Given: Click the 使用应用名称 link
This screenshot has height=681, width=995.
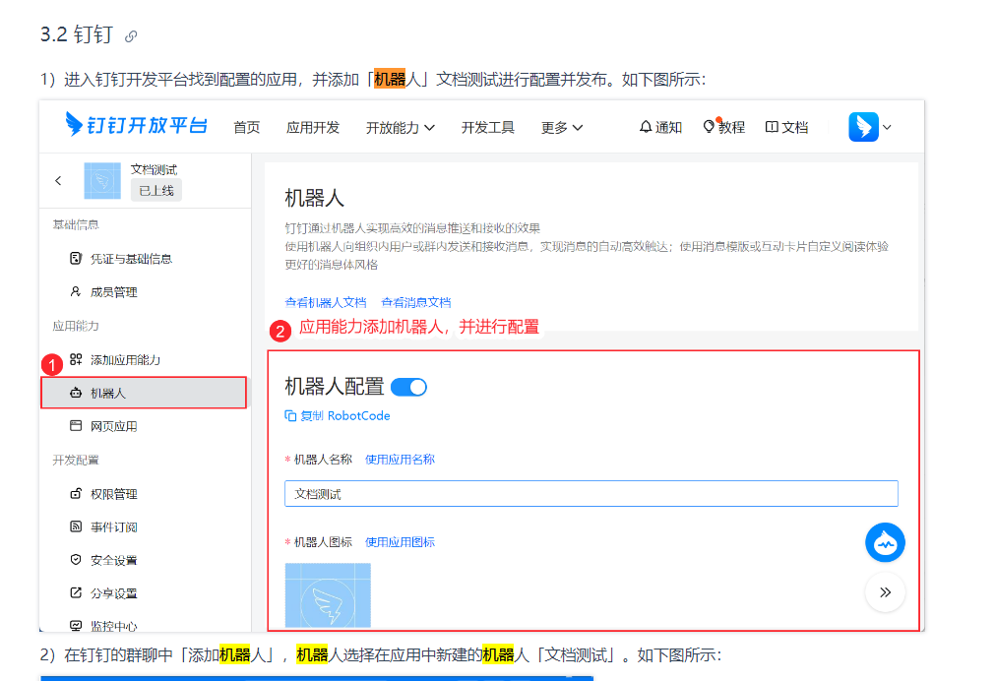Looking at the screenshot, I should (400, 460).
